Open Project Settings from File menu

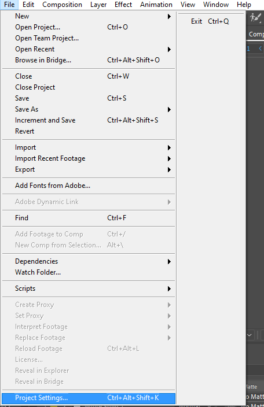point(89,398)
